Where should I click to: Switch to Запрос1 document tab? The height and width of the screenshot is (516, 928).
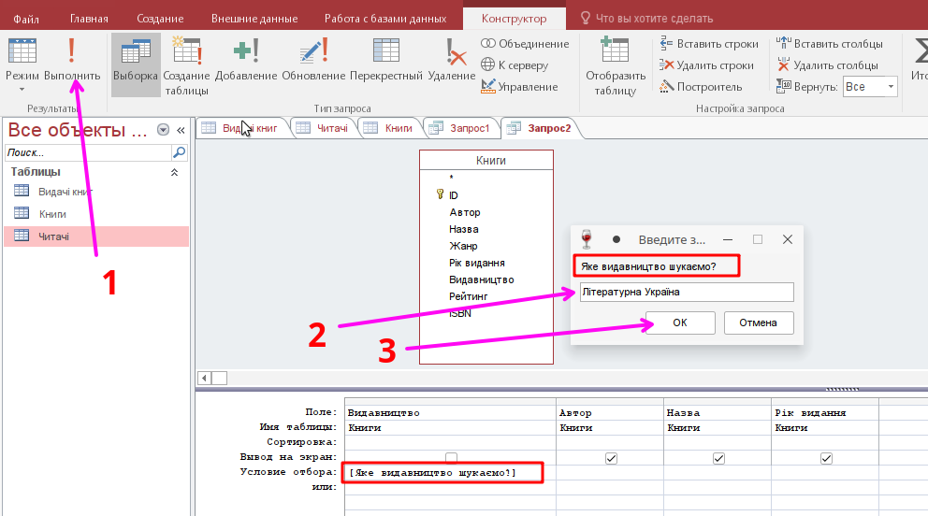(x=460, y=128)
